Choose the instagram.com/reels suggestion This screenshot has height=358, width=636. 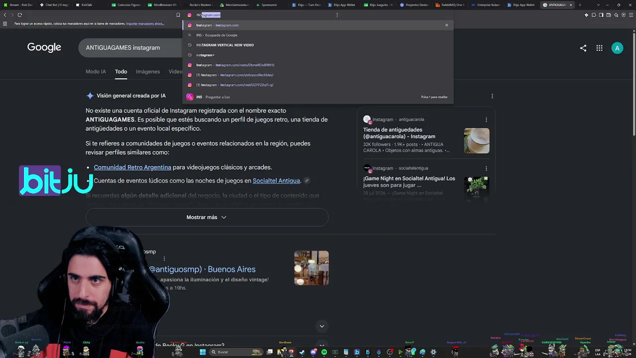[318, 65]
